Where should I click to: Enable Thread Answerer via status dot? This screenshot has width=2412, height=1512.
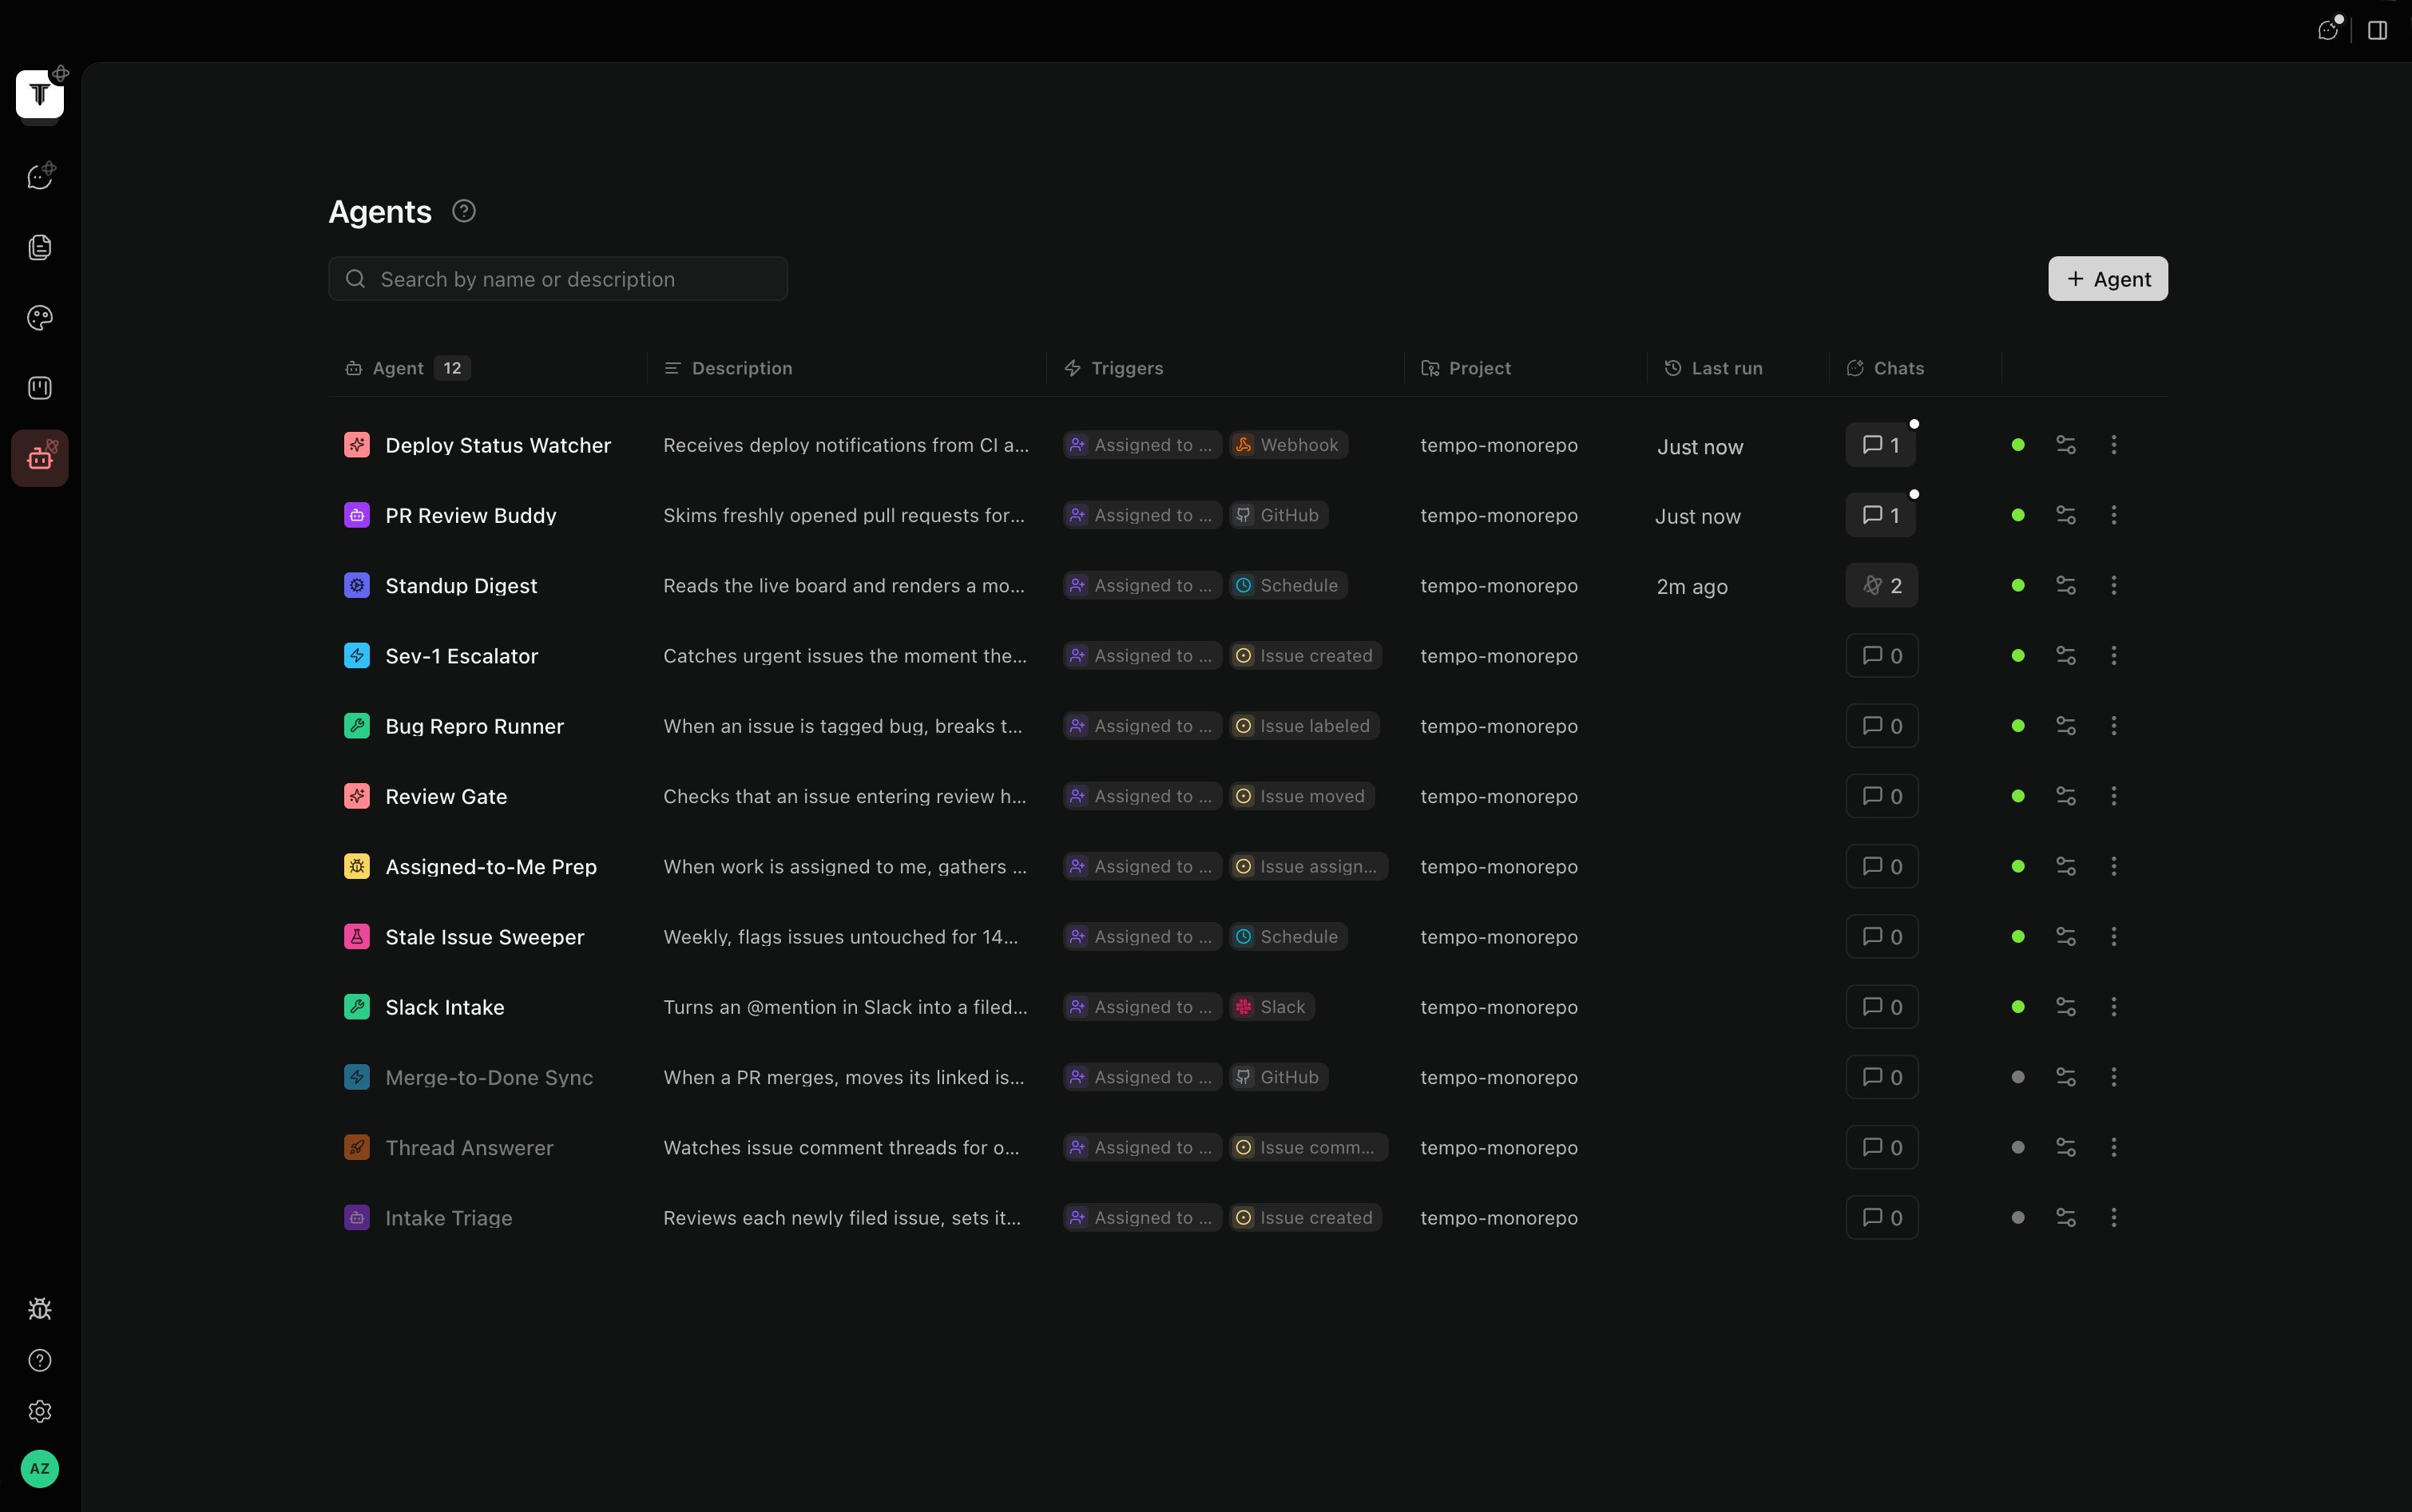2017,1147
